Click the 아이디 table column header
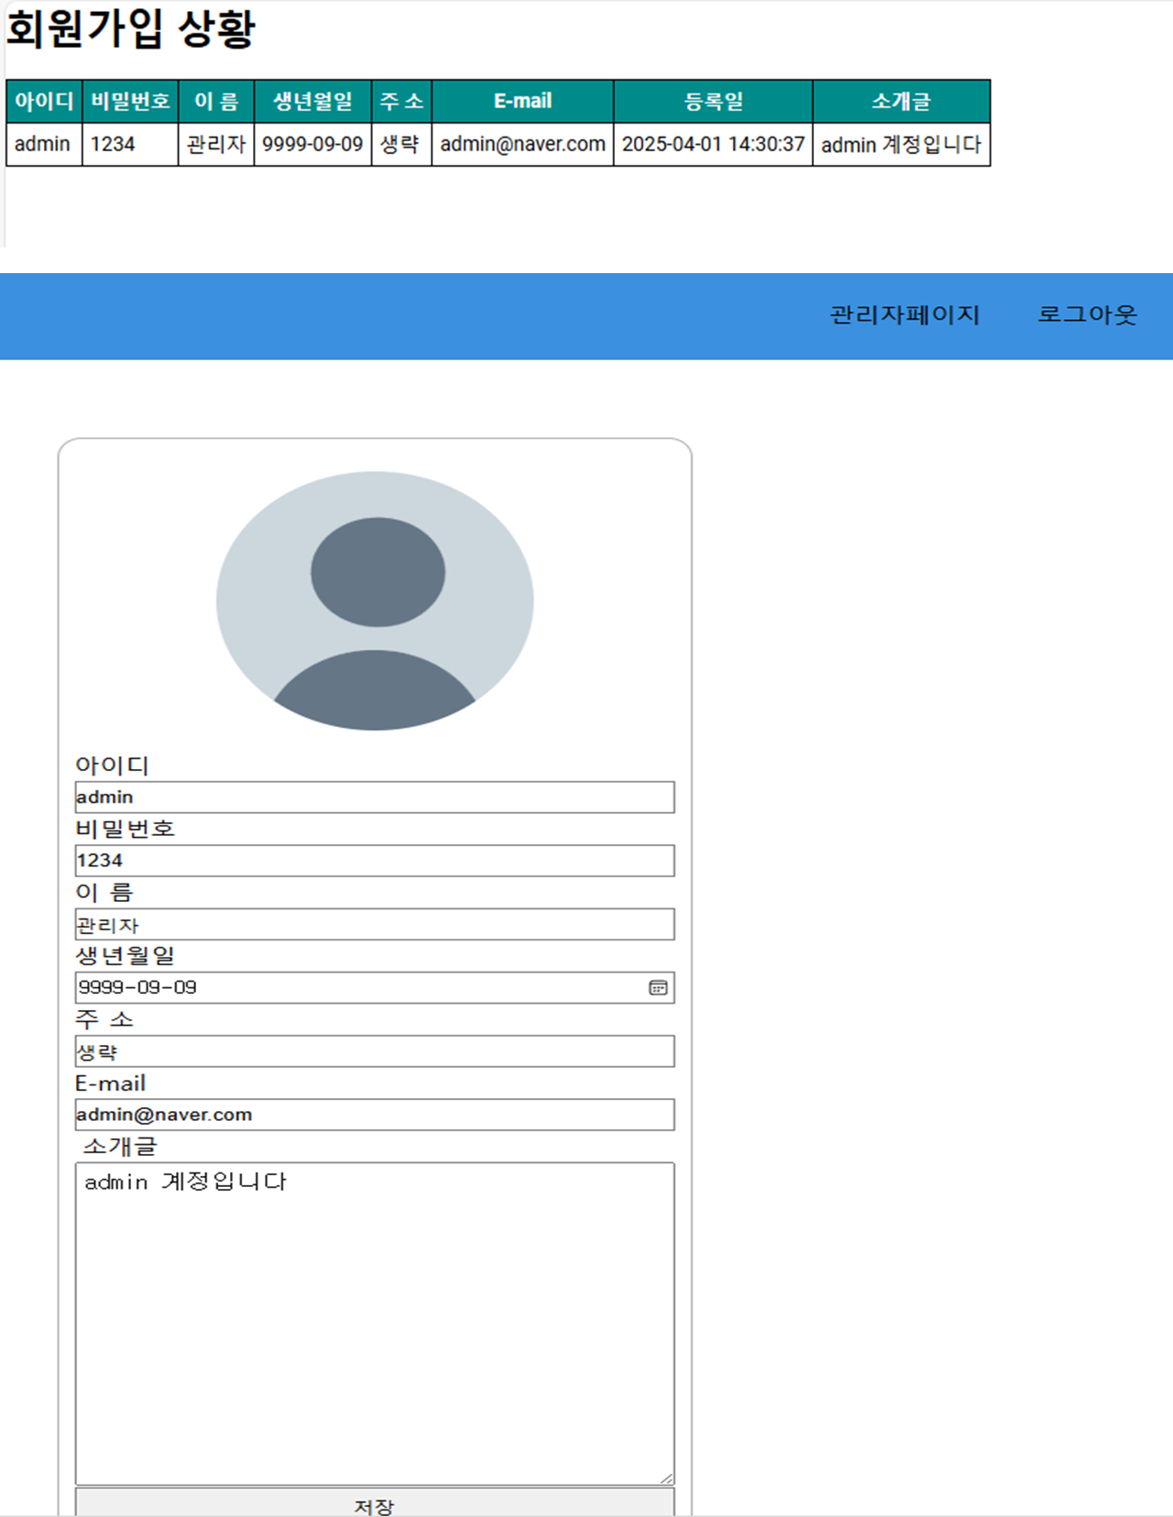The width and height of the screenshot is (1173, 1517). pos(44,101)
